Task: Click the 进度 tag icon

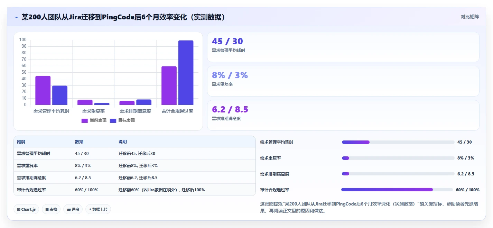Action: point(69,209)
